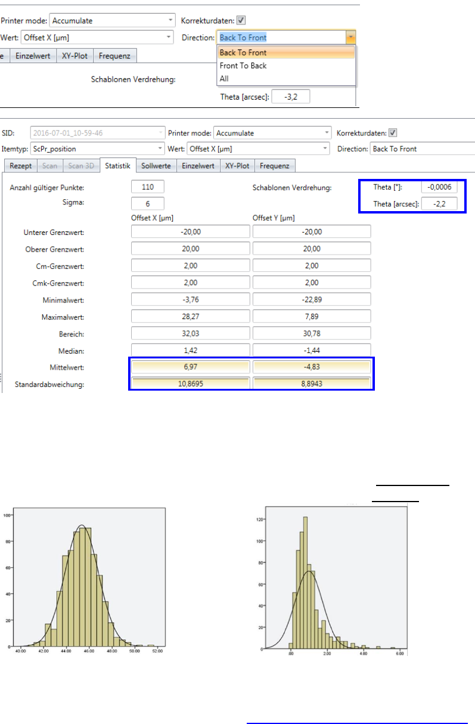This screenshot has width=475, height=724.
Task: Choose the "All" direction option
Action: tap(224, 78)
